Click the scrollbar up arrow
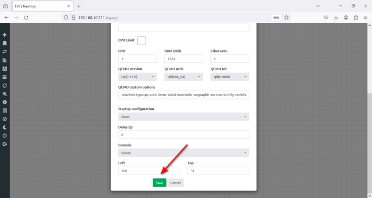The width and height of the screenshot is (372, 198). point(370,25)
